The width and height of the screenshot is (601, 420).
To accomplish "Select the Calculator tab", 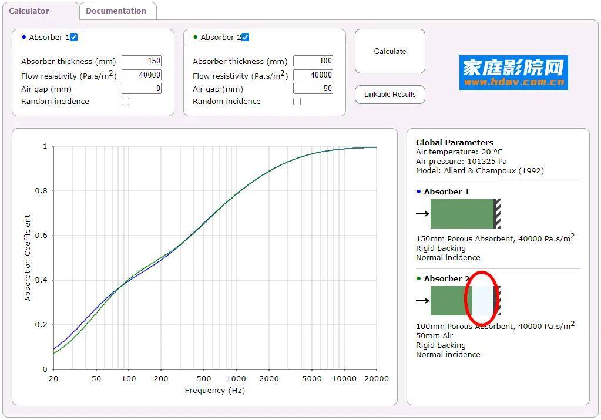I will [x=29, y=11].
